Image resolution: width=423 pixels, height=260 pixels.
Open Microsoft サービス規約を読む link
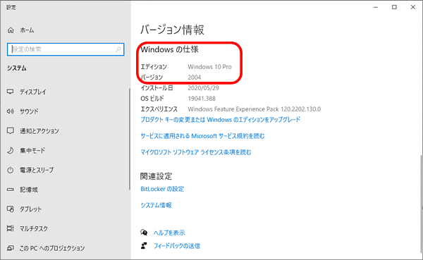(x=202, y=136)
